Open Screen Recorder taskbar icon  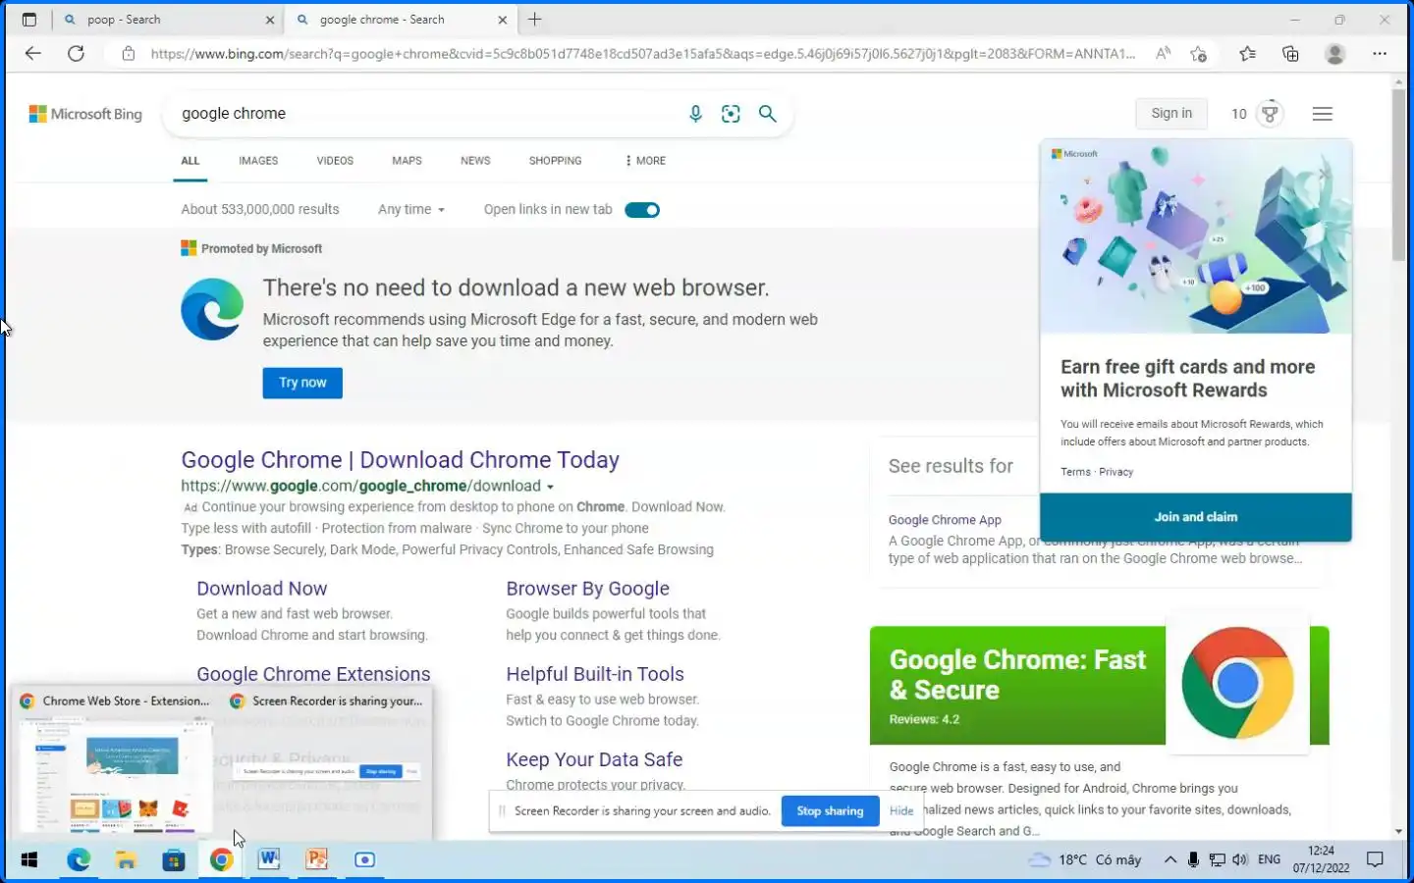[x=364, y=859]
